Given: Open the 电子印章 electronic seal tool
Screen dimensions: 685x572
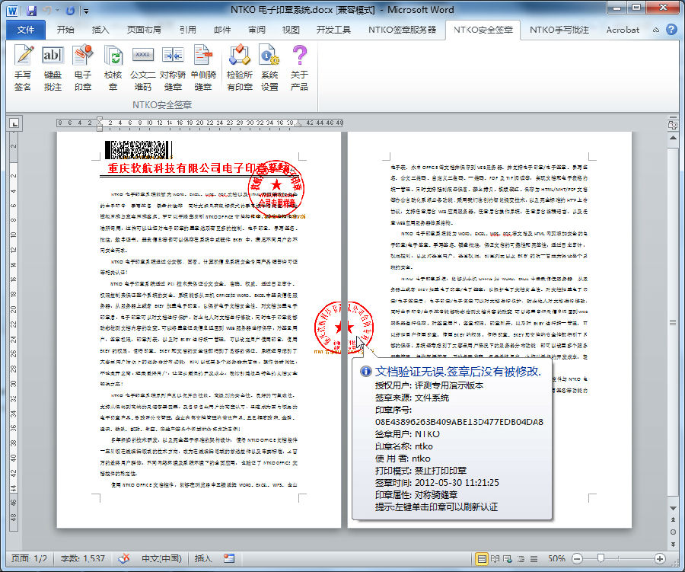Looking at the screenshot, I should (82, 68).
